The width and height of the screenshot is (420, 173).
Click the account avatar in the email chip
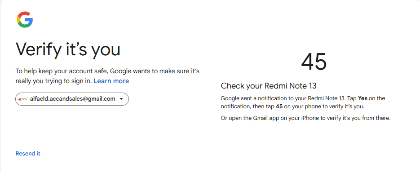tap(22, 99)
